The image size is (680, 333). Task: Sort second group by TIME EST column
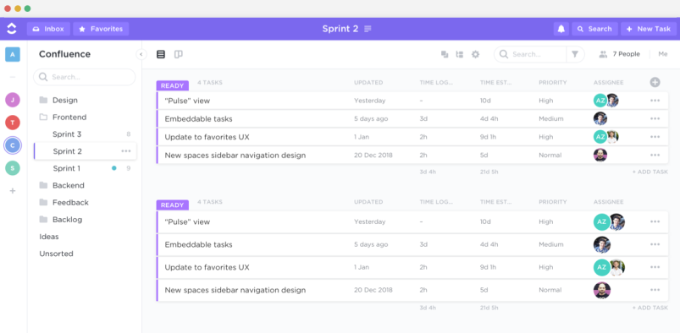coord(495,202)
